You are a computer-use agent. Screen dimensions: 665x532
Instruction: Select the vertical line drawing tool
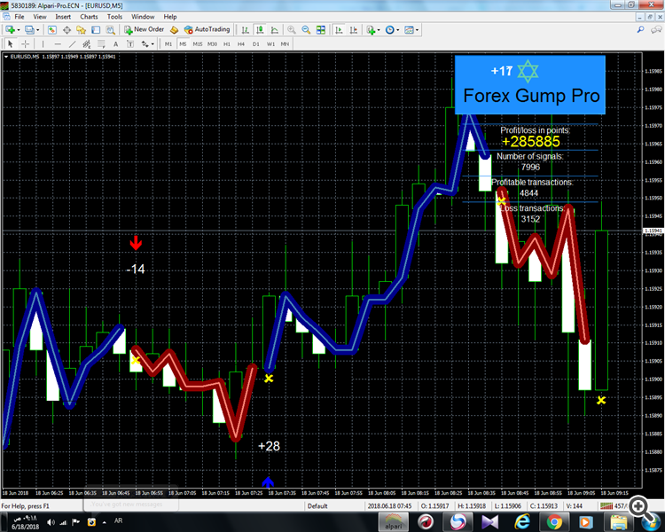coord(43,43)
